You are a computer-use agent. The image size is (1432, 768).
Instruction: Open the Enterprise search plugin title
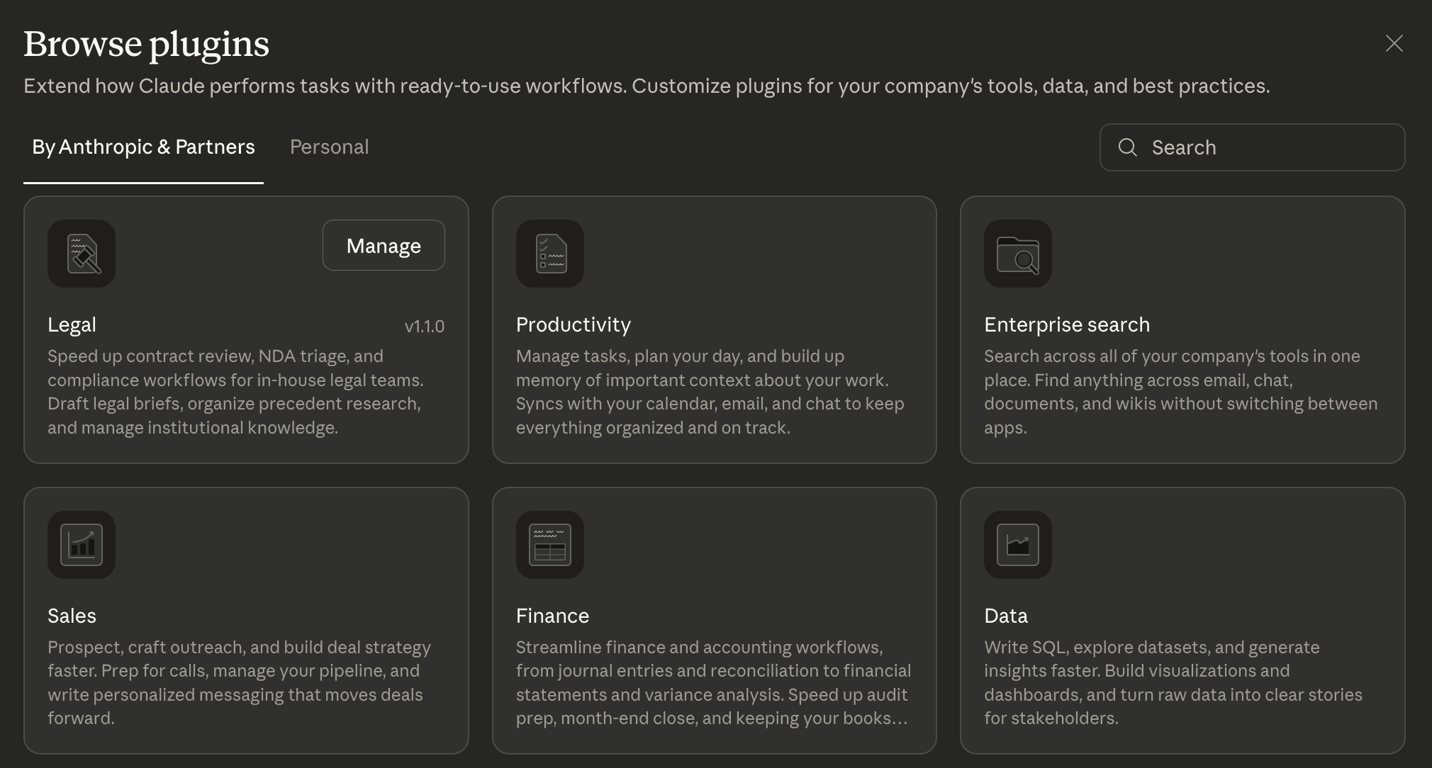pyautogui.click(x=1066, y=324)
